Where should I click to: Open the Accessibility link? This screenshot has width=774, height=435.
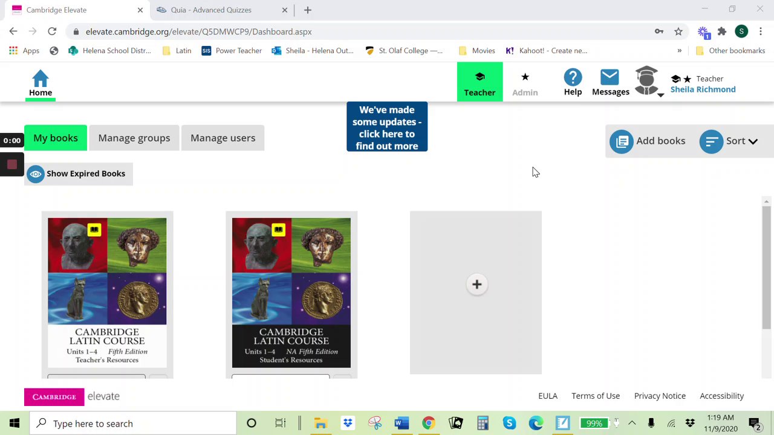pos(721,396)
